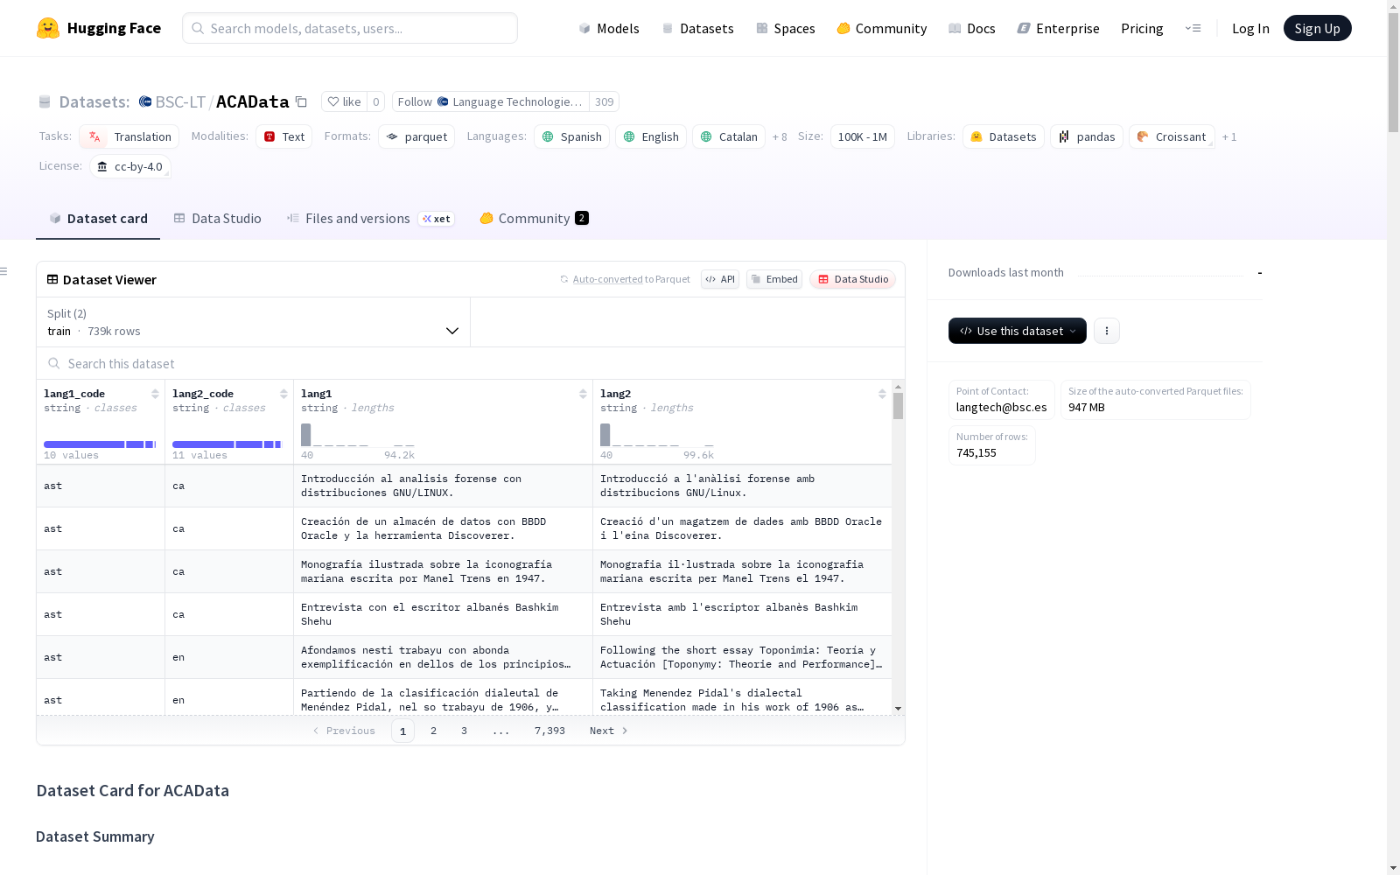
Task: Go to Next page of rows
Action: [609, 731]
